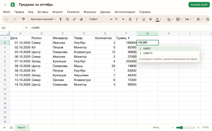Expand the alignment dropdown arrow
Image resolution: width=212 pixels, height=131 pixels.
202,19
